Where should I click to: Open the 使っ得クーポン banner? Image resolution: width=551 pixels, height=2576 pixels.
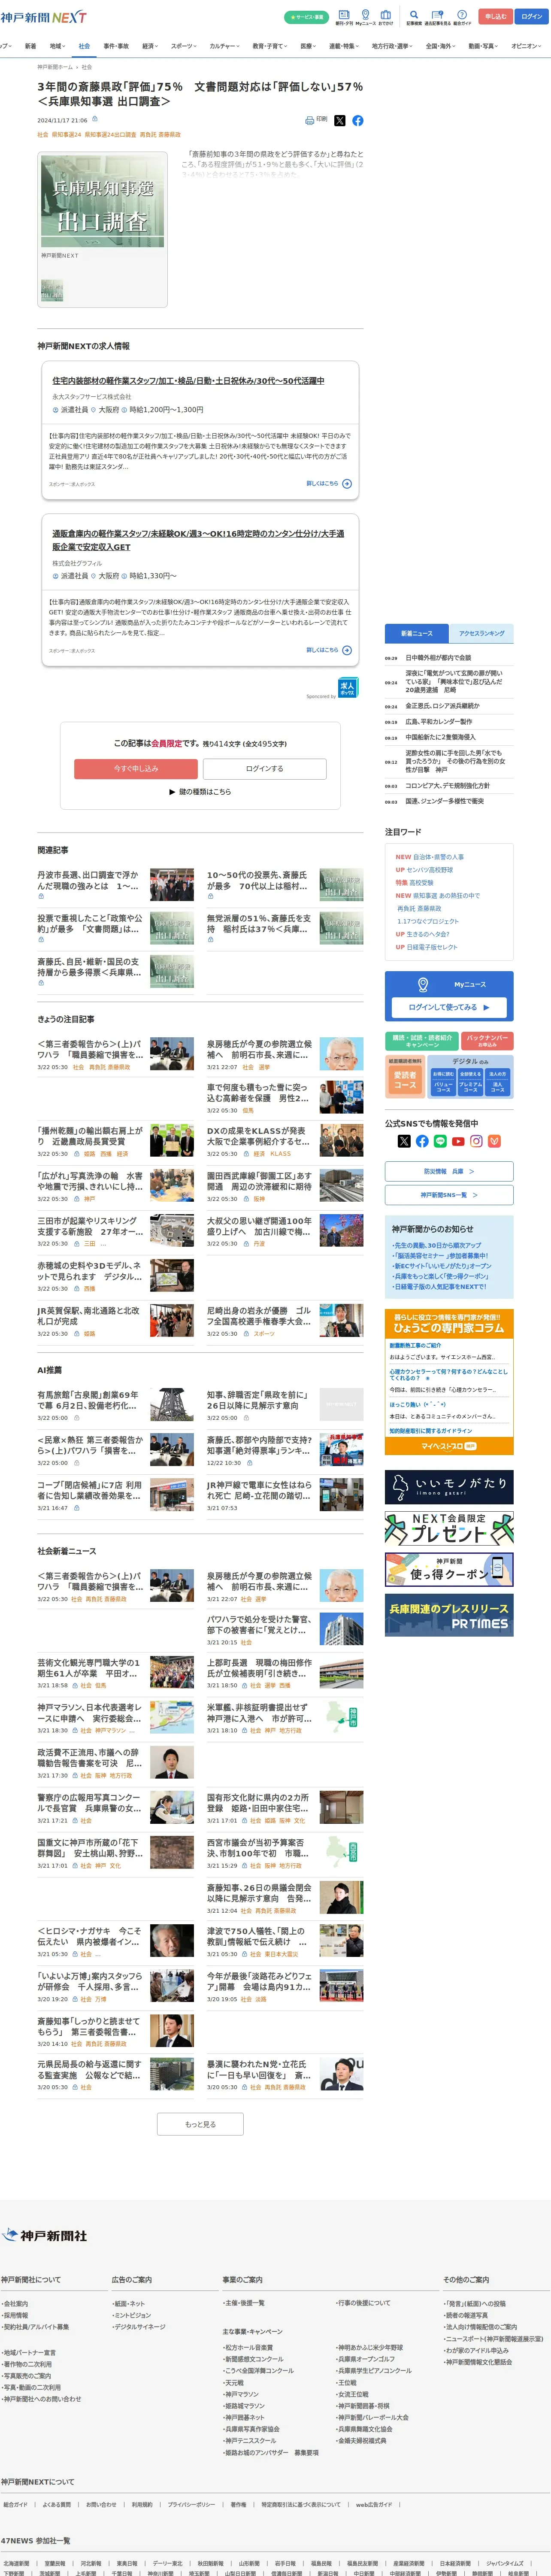click(449, 1569)
